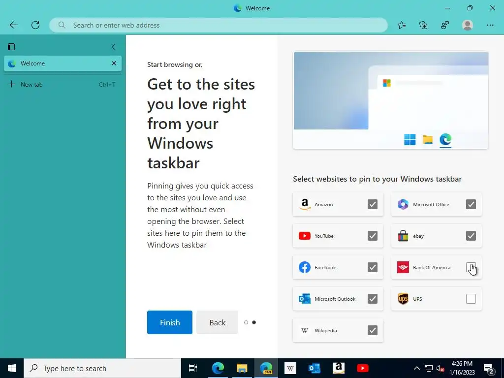Open the notification center icon
The height and width of the screenshot is (378, 504).
[489, 369]
